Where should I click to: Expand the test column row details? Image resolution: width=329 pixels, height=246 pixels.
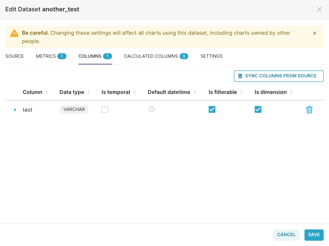click(15, 110)
